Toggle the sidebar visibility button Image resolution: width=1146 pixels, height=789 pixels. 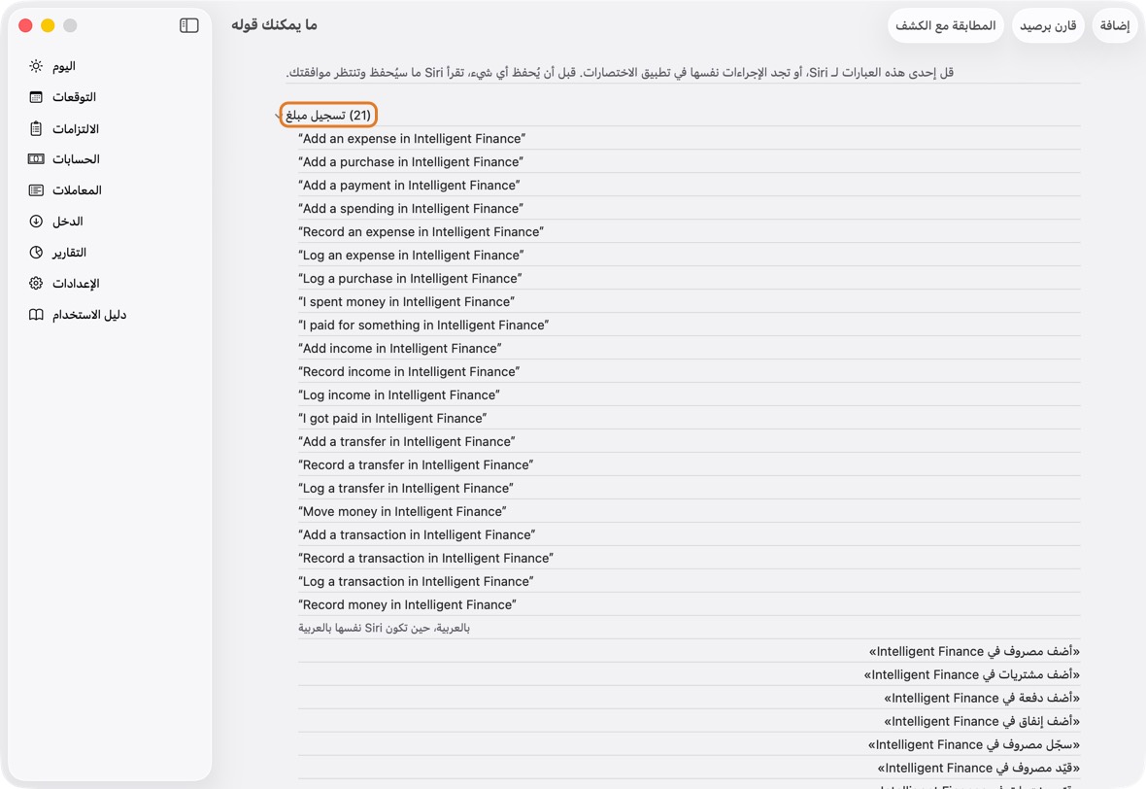tap(189, 25)
